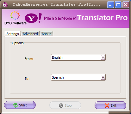Click the arrow stepper of the From combo box

point(103,57)
